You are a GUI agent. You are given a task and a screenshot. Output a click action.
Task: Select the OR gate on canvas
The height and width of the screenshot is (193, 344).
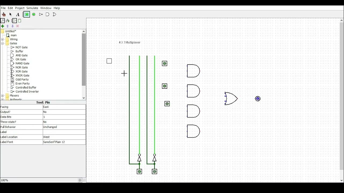click(x=231, y=99)
